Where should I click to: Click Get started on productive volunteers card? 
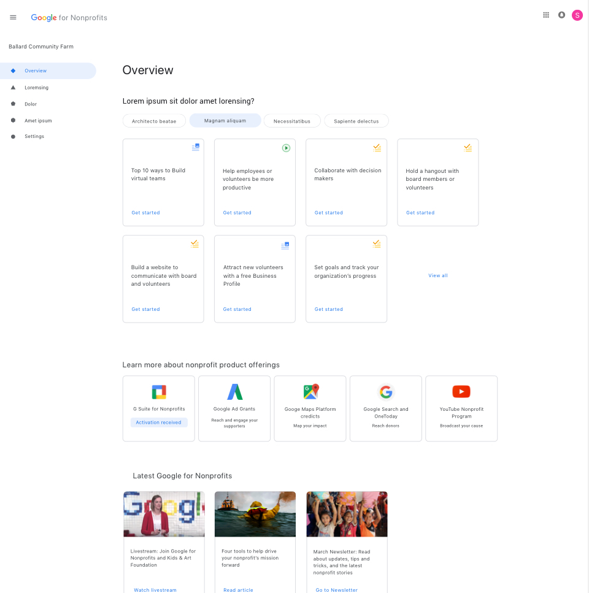pos(237,213)
